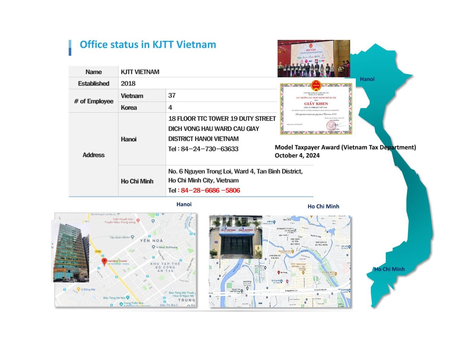This screenshot has height=337, width=476.
Task: Select 'DICH VONG HAU WARD CAU GIAY' line
Action: pos(214,129)
